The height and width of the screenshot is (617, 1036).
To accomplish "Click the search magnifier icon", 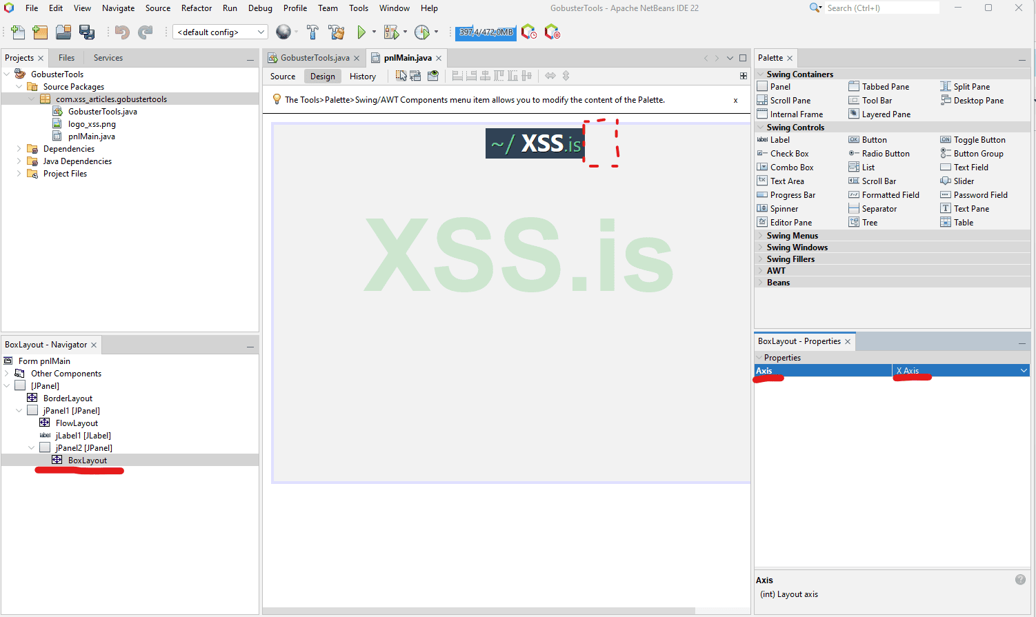I will 815,8.
